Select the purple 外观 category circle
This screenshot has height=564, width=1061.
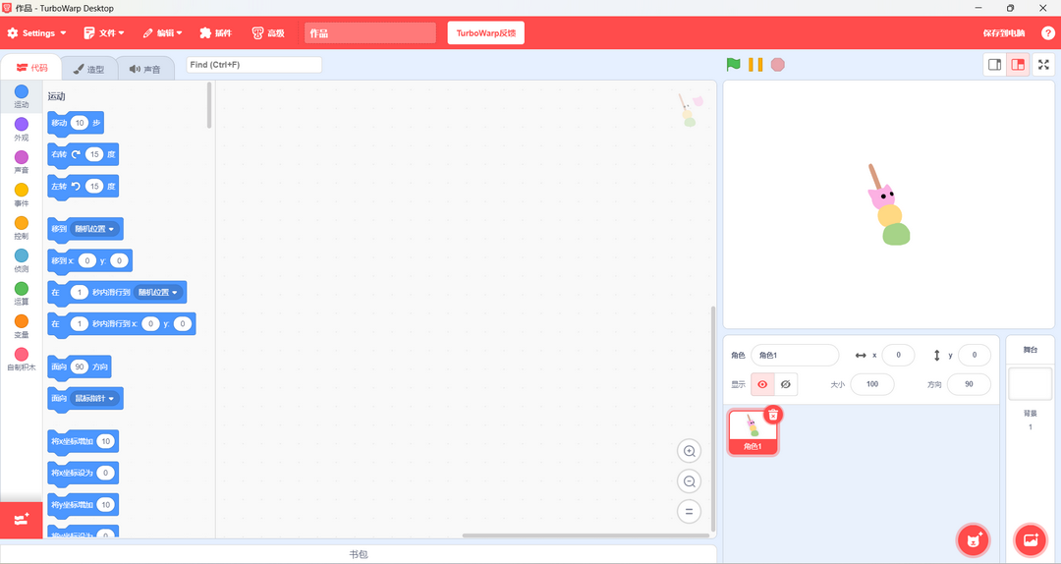click(x=22, y=125)
